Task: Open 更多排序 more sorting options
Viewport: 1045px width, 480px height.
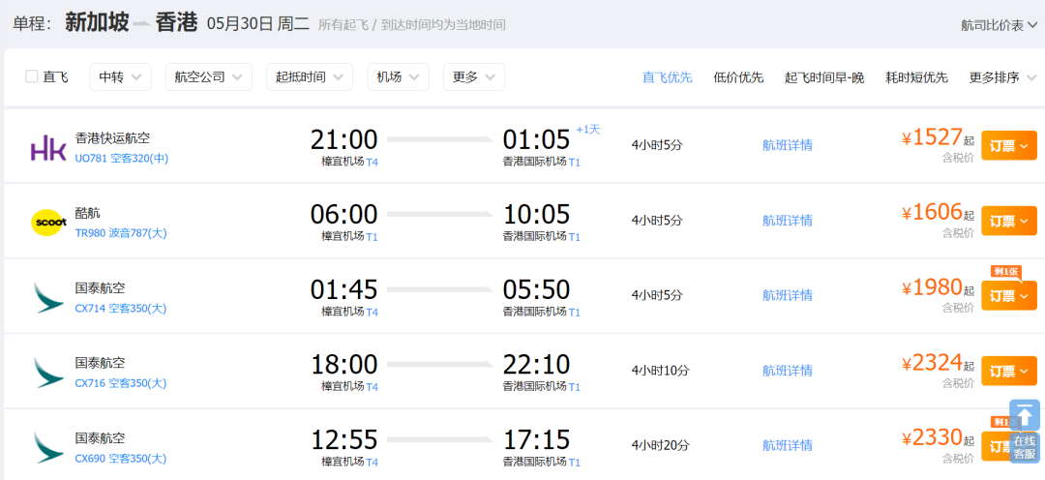Action: 1000,77
